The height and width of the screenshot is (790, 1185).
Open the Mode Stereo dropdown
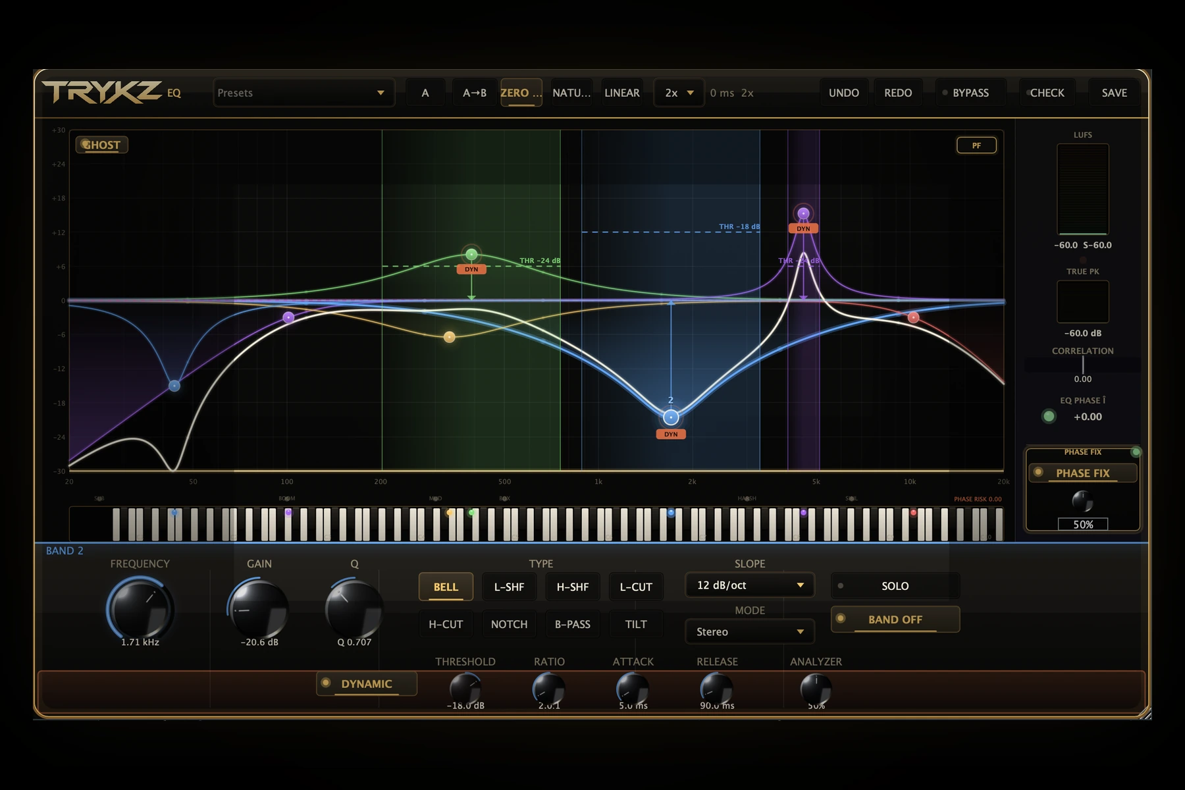coord(750,631)
